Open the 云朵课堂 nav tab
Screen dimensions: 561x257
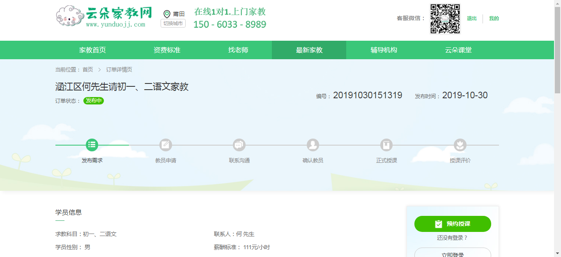pos(458,50)
